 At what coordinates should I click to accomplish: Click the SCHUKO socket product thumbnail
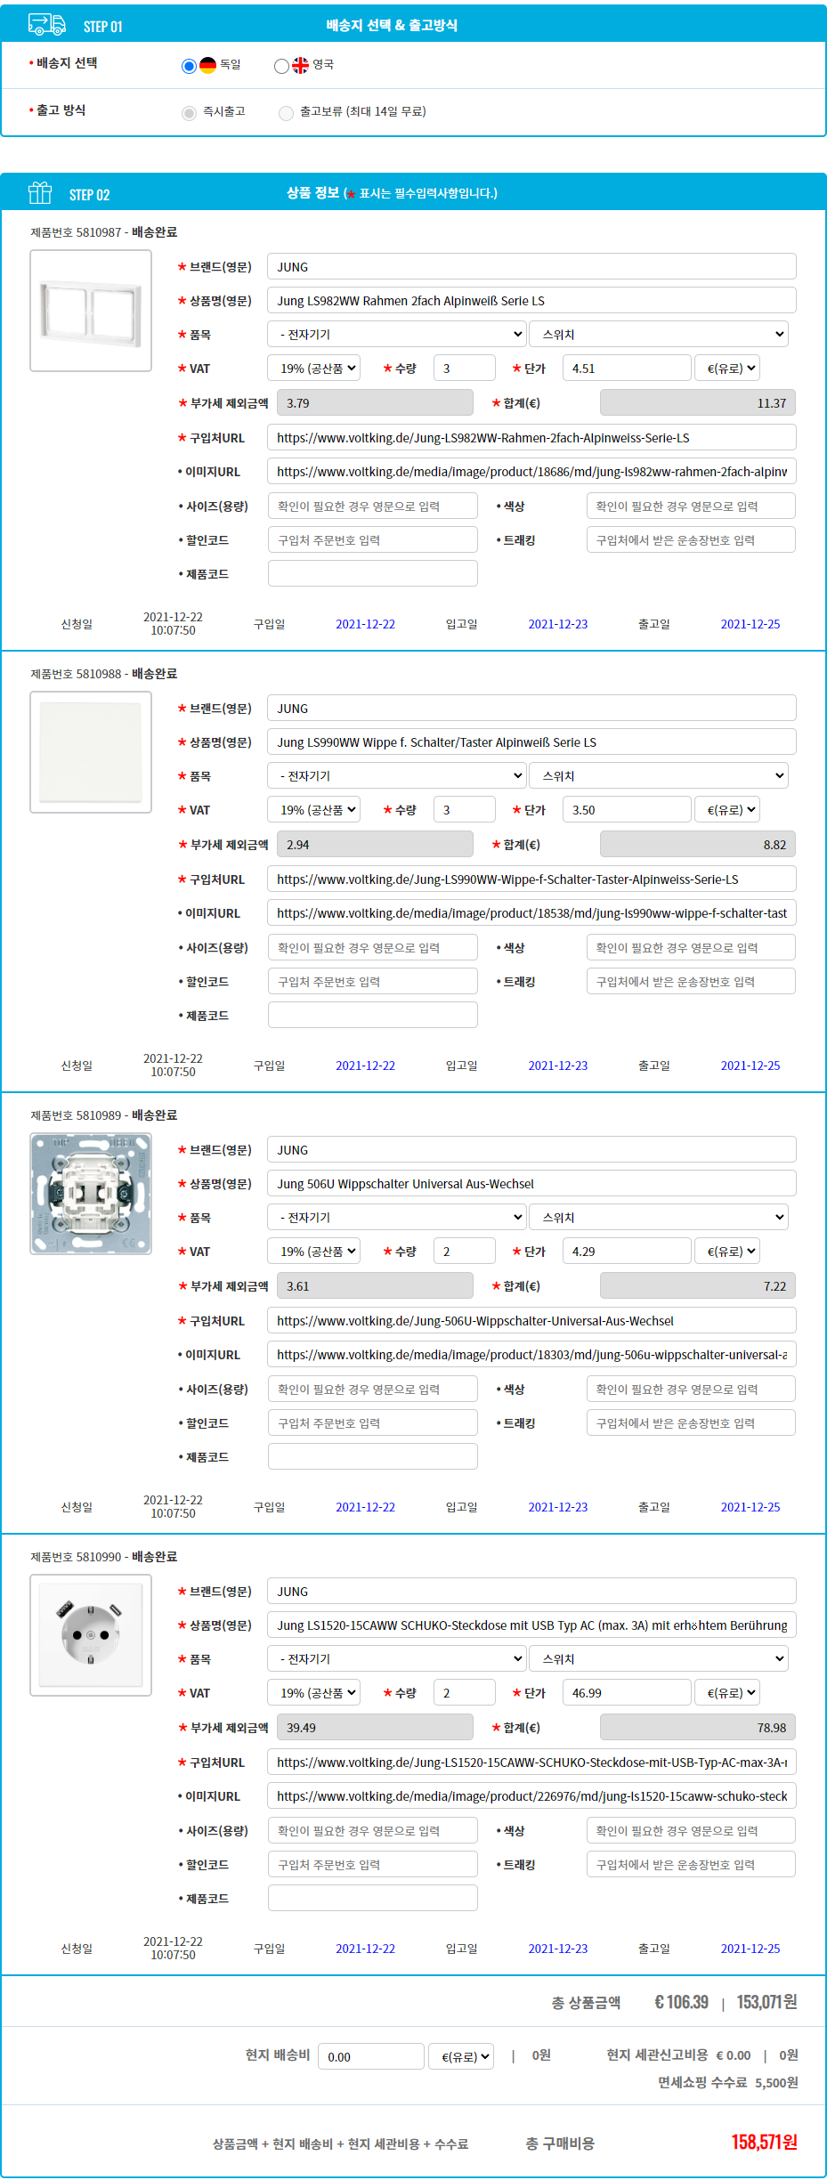click(91, 1635)
